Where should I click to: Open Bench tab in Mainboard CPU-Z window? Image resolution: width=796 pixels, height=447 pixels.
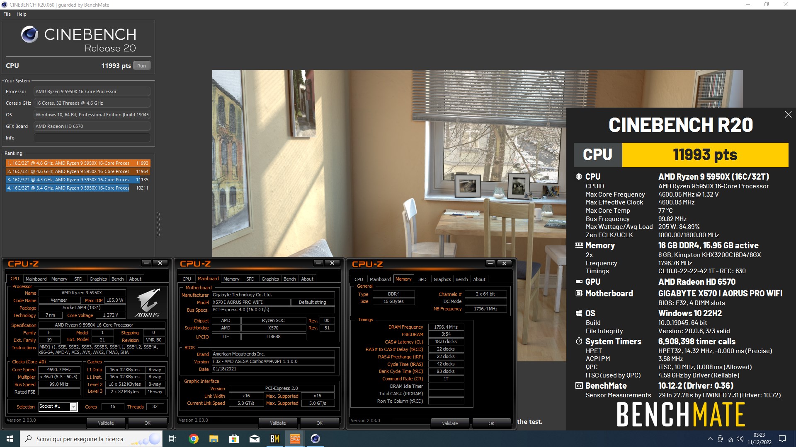pyautogui.click(x=290, y=279)
